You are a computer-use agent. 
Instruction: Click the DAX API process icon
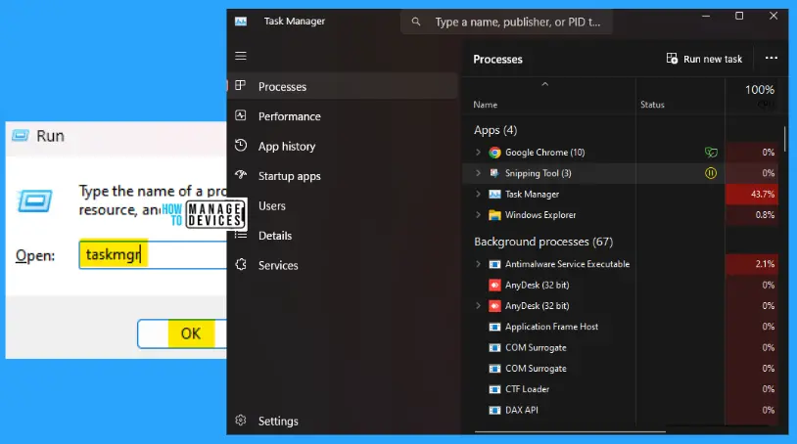(x=494, y=410)
